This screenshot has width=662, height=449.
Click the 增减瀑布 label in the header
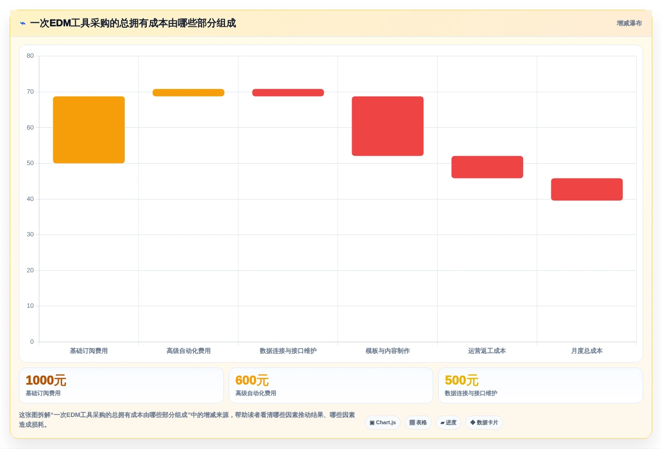click(629, 23)
